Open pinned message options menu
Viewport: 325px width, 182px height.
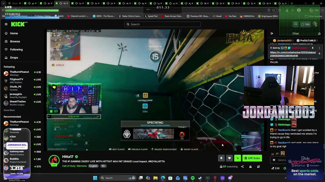[x=319, y=48]
